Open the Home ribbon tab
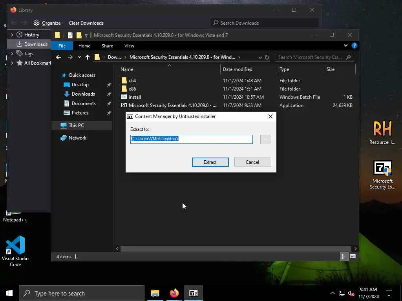The image size is (402, 301). [x=84, y=46]
